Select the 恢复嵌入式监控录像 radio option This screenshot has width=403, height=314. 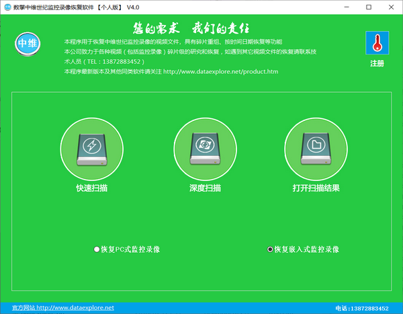271,249
